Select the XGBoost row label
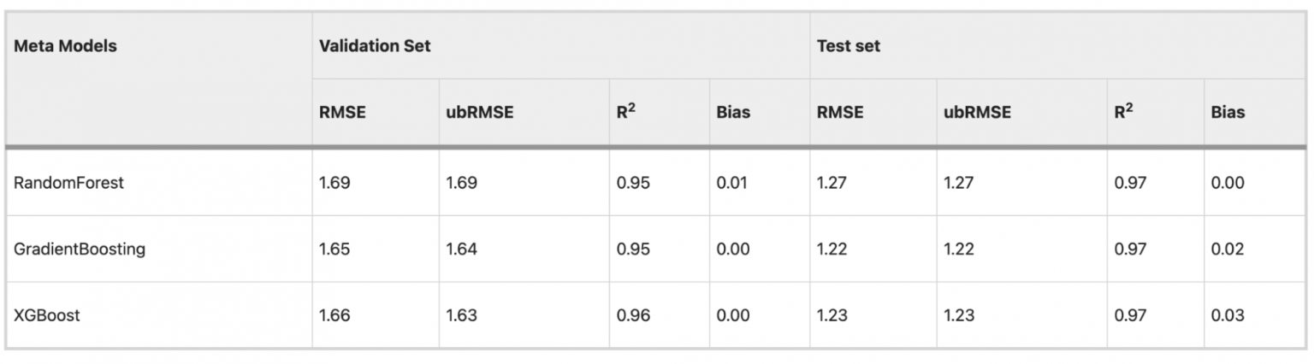Screen dimensions: 1314x364 47,315
